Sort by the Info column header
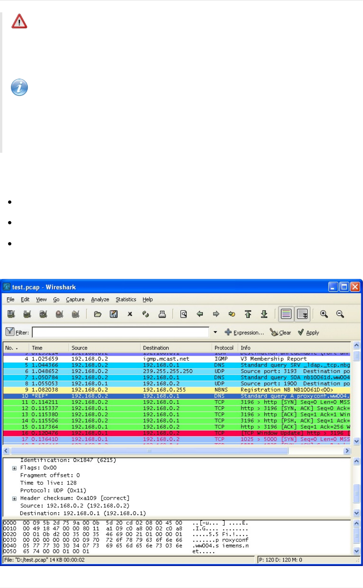 (x=294, y=348)
